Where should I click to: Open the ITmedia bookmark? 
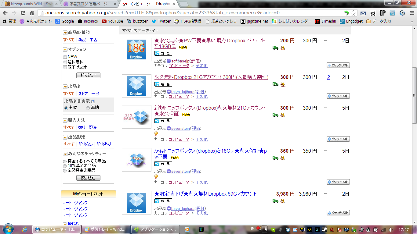(325, 21)
